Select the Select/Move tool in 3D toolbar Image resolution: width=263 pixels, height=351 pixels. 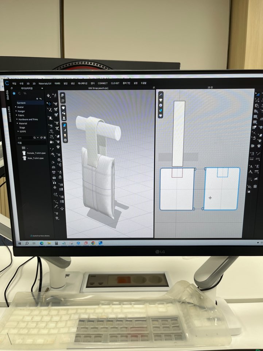click(x=49, y=104)
